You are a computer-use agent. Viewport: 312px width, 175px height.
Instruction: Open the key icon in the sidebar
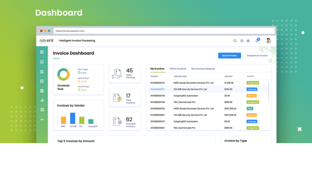(x=42, y=120)
